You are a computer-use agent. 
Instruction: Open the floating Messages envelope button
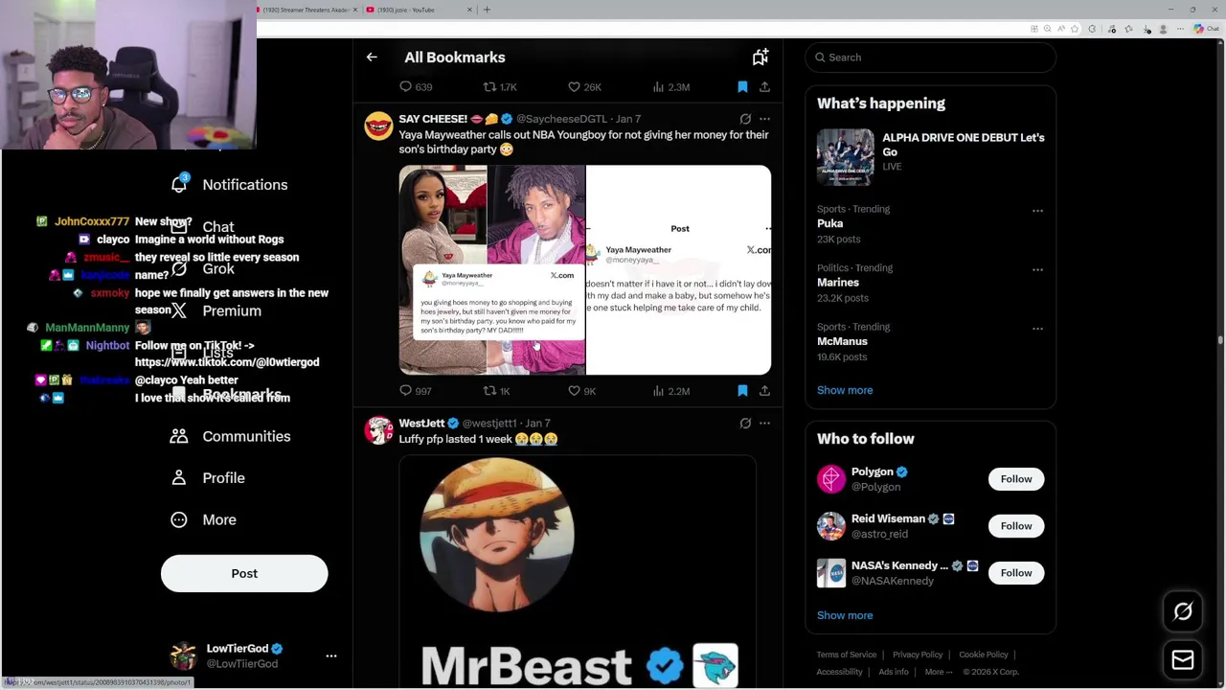[1183, 660]
